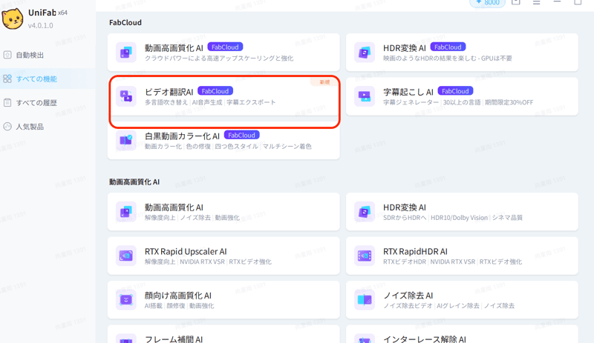Click the FabCloud badge on 字幕起こし AI
The height and width of the screenshot is (343, 594).
[455, 91]
